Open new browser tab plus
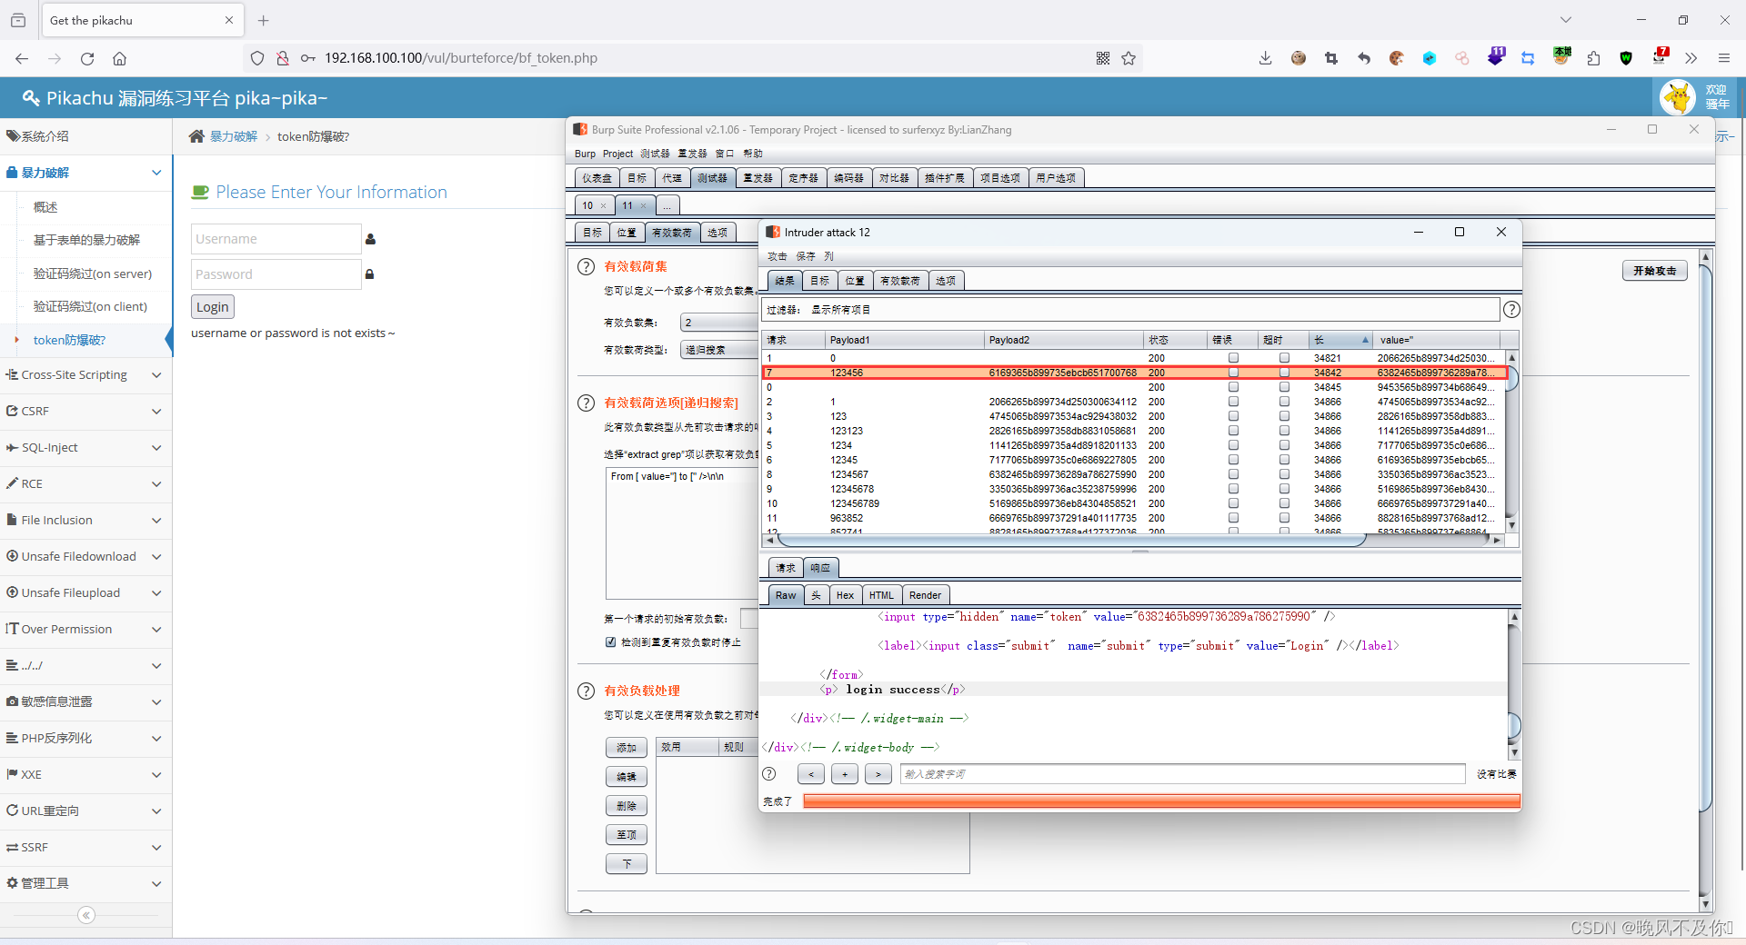This screenshot has height=945, width=1746. (x=264, y=20)
